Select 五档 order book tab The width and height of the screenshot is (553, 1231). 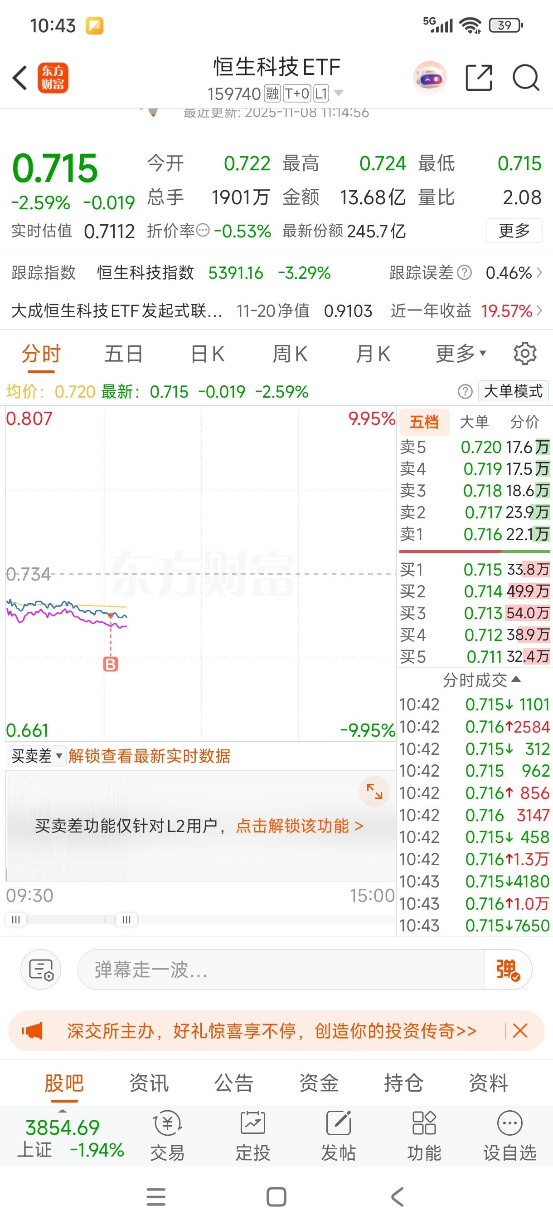pos(424,422)
